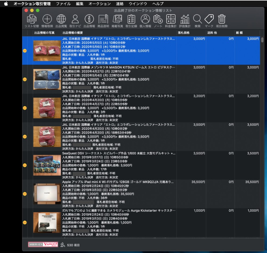Open the オークション取引管理 app menu
This screenshot has width=267, height=253.
coord(32,4)
